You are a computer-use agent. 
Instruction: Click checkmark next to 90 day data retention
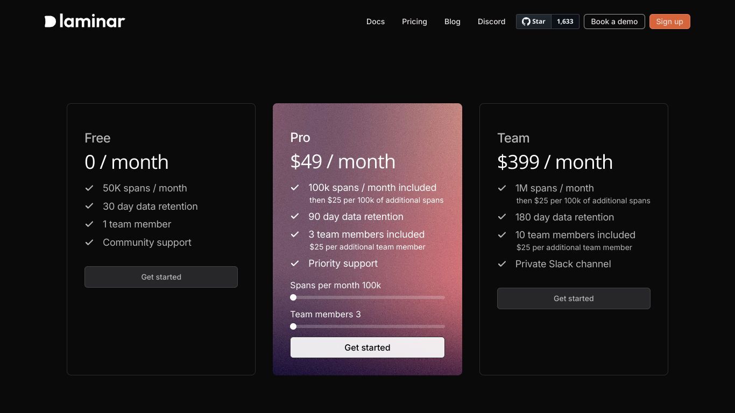click(x=295, y=217)
